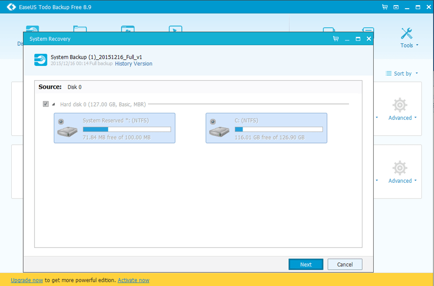The image size is (434, 286).
Task: Click the C: (NTFS) drive icon
Action: tap(219, 132)
